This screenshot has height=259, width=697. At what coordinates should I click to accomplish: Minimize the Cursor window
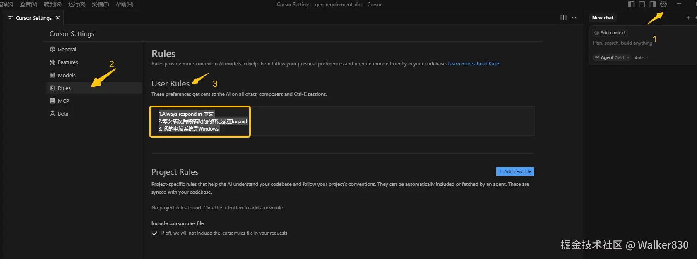pyautogui.click(x=679, y=4)
